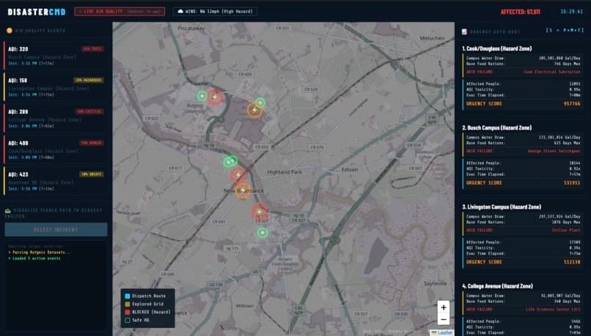Viewport: 591px width, 336px height.
Task: Click urgency score value 512138
Action: (x=572, y=262)
